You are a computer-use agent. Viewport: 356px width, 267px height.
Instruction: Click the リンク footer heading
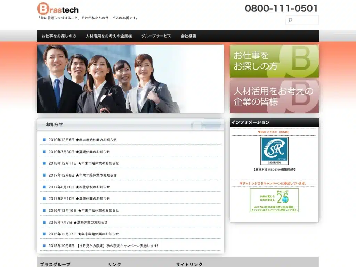pyautogui.click(x=114, y=265)
